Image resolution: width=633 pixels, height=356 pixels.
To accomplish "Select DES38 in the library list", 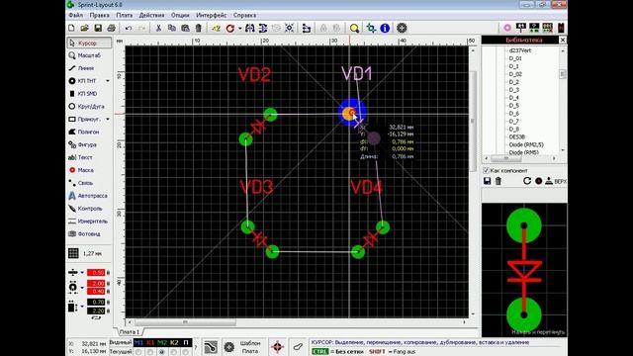I will pyautogui.click(x=516, y=136).
